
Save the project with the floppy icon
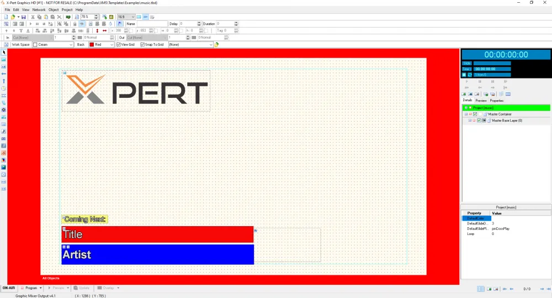pos(24,17)
